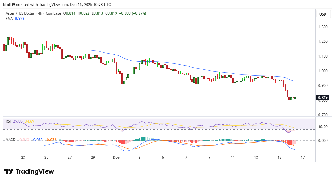Click the EMA value 0.929

[19, 19]
